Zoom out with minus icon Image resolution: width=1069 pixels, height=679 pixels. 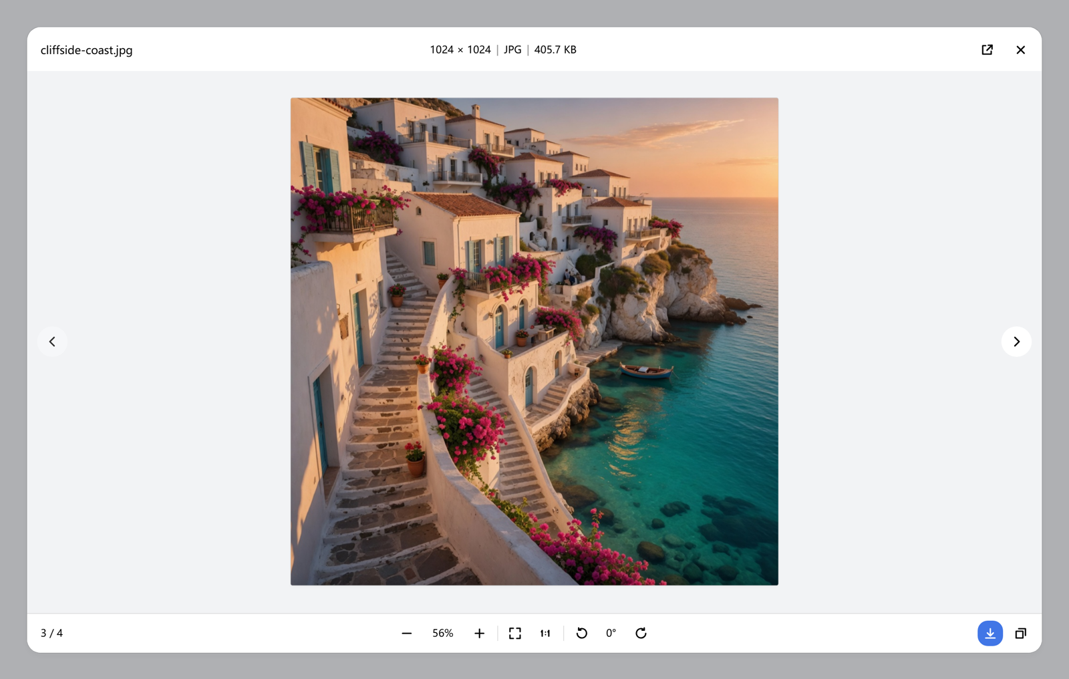406,633
